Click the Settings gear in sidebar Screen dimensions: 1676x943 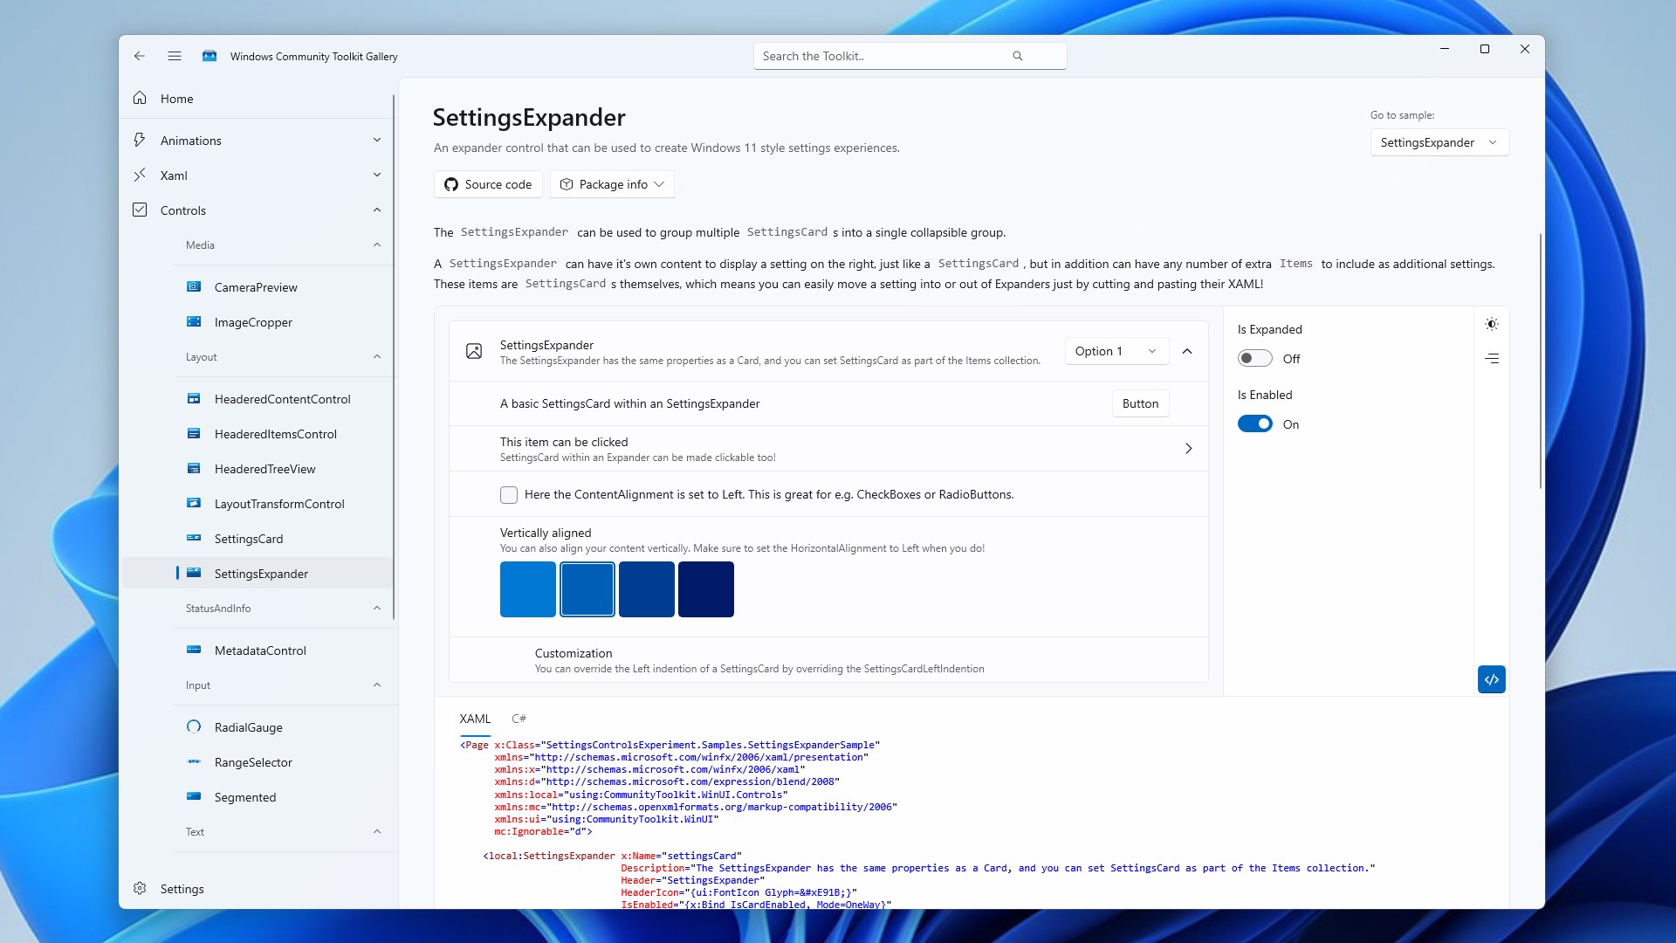(140, 889)
